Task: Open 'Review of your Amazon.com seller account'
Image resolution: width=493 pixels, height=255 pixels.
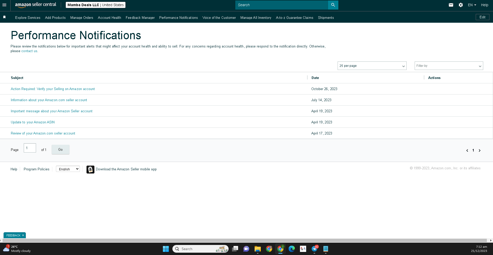Action: (43, 133)
